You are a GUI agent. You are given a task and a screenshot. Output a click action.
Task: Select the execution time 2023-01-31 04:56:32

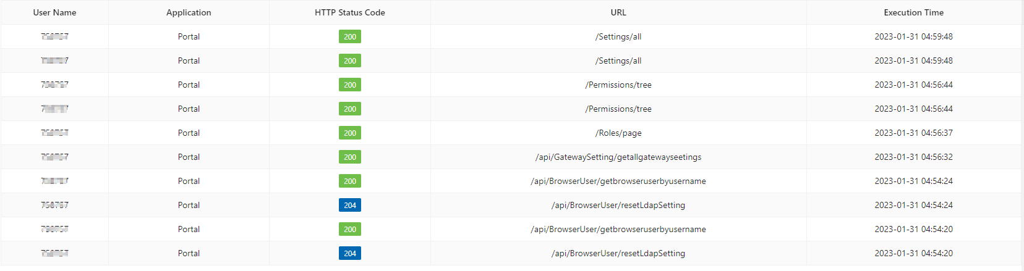click(x=913, y=157)
